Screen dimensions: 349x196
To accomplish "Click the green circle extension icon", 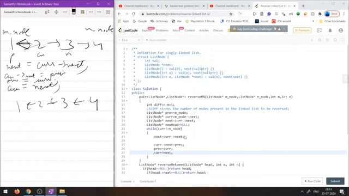I will (298, 14).
